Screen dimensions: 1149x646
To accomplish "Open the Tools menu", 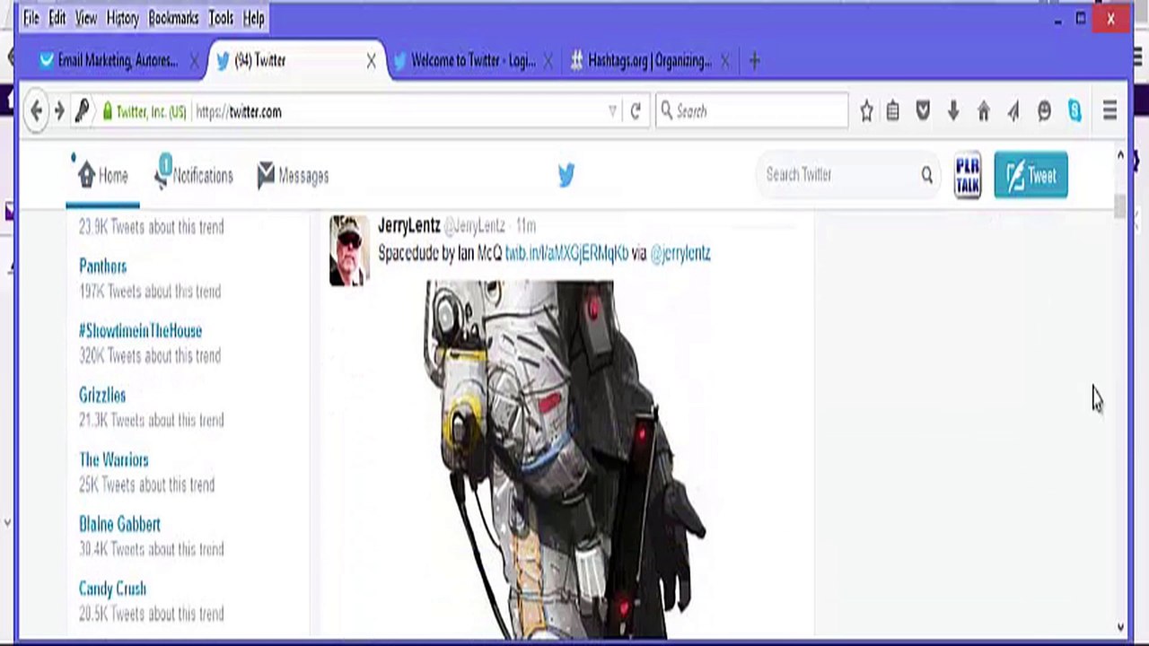I will tap(221, 18).
